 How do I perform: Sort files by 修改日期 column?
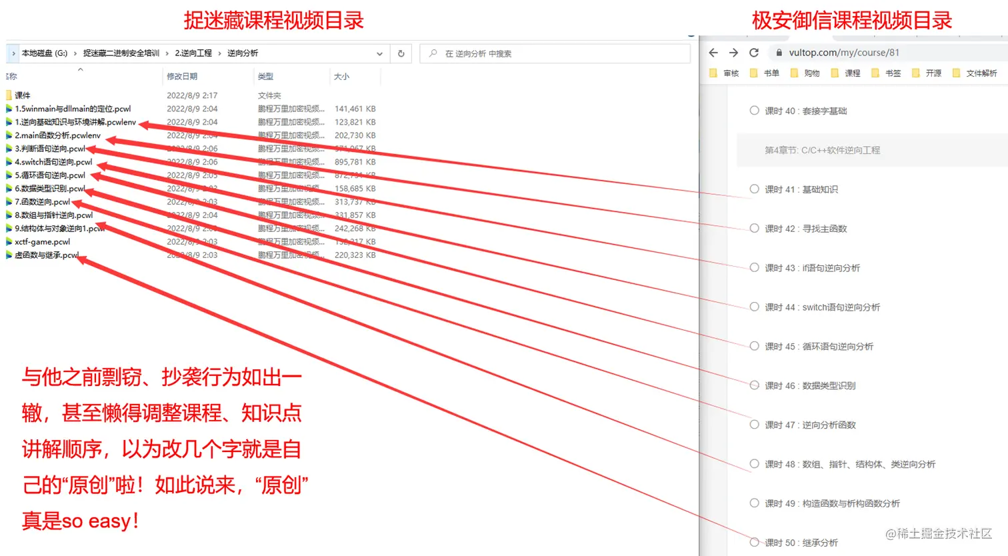pos(182,77)
